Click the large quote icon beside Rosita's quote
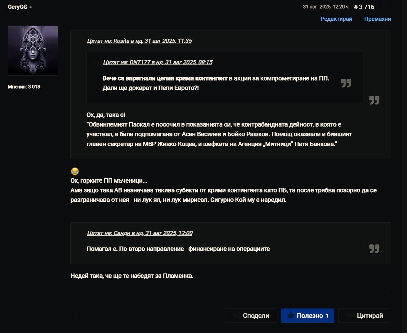The width and height of the screenshot is (407, 333). (374, 100)
